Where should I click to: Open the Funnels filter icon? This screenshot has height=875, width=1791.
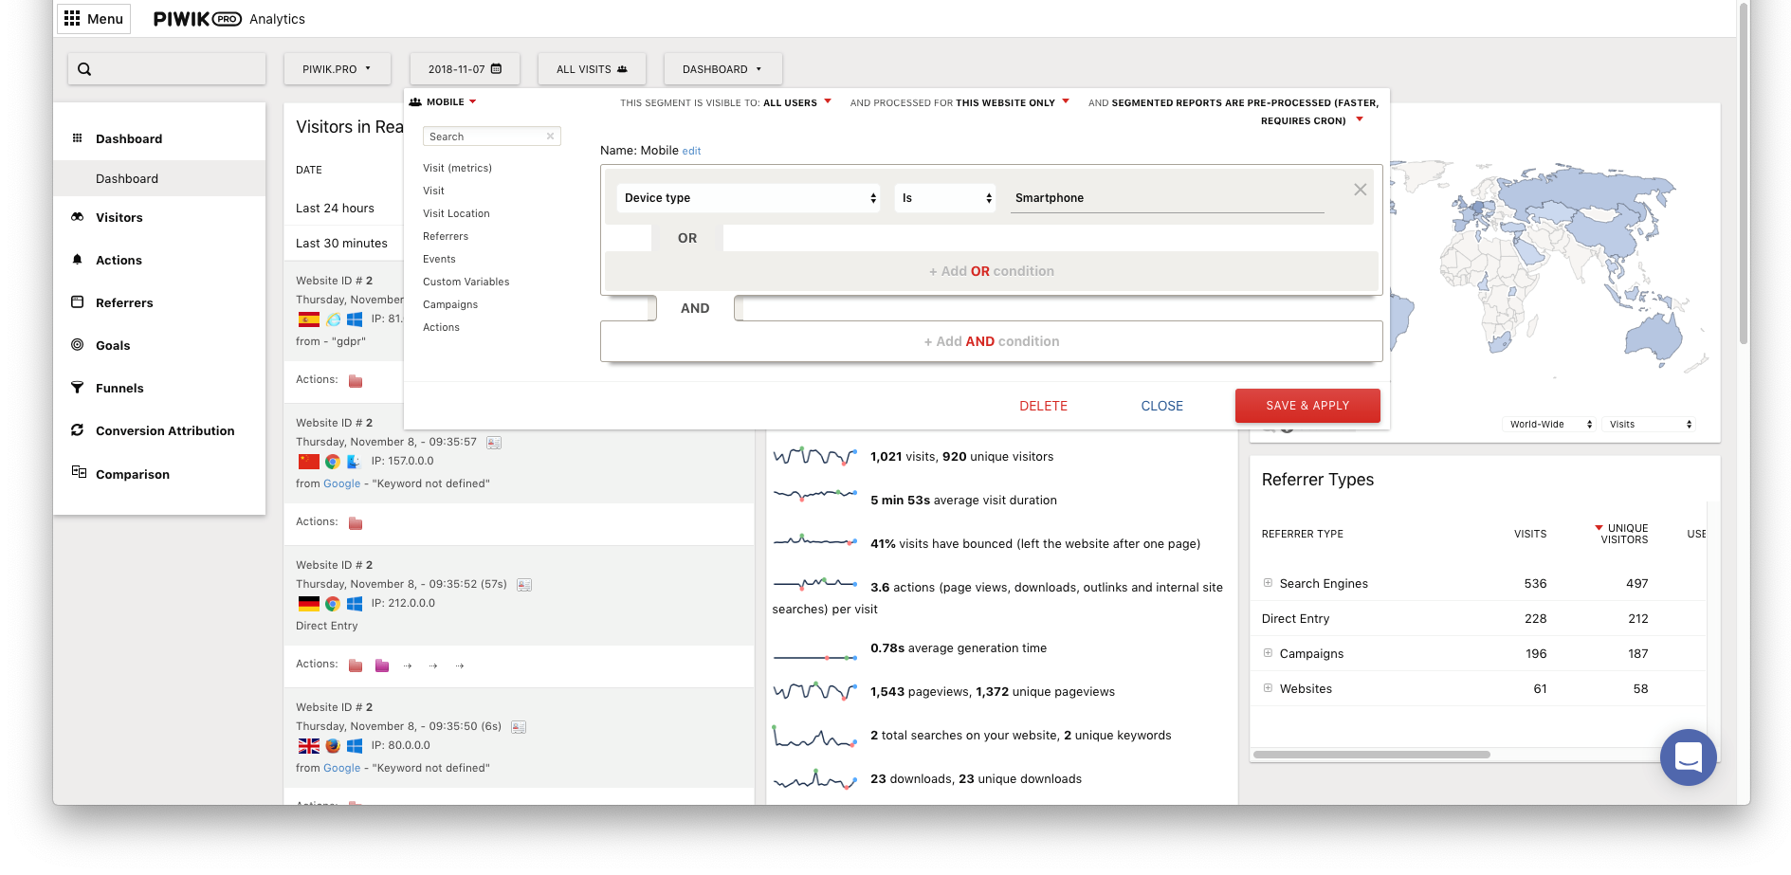pyautogui.click(x=78, y=388)
